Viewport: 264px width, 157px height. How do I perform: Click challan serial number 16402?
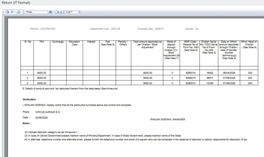point(210,73)
